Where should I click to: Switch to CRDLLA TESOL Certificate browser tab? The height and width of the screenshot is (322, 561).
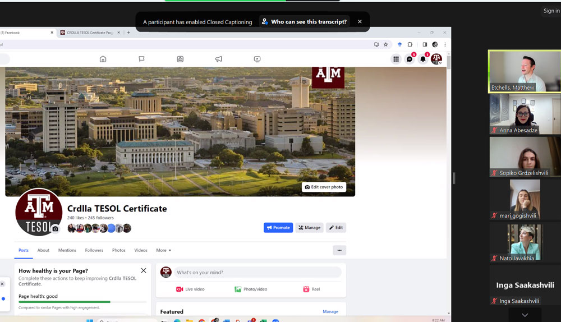click(90, 33)
